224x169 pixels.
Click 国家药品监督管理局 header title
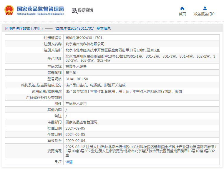[40, 9]
